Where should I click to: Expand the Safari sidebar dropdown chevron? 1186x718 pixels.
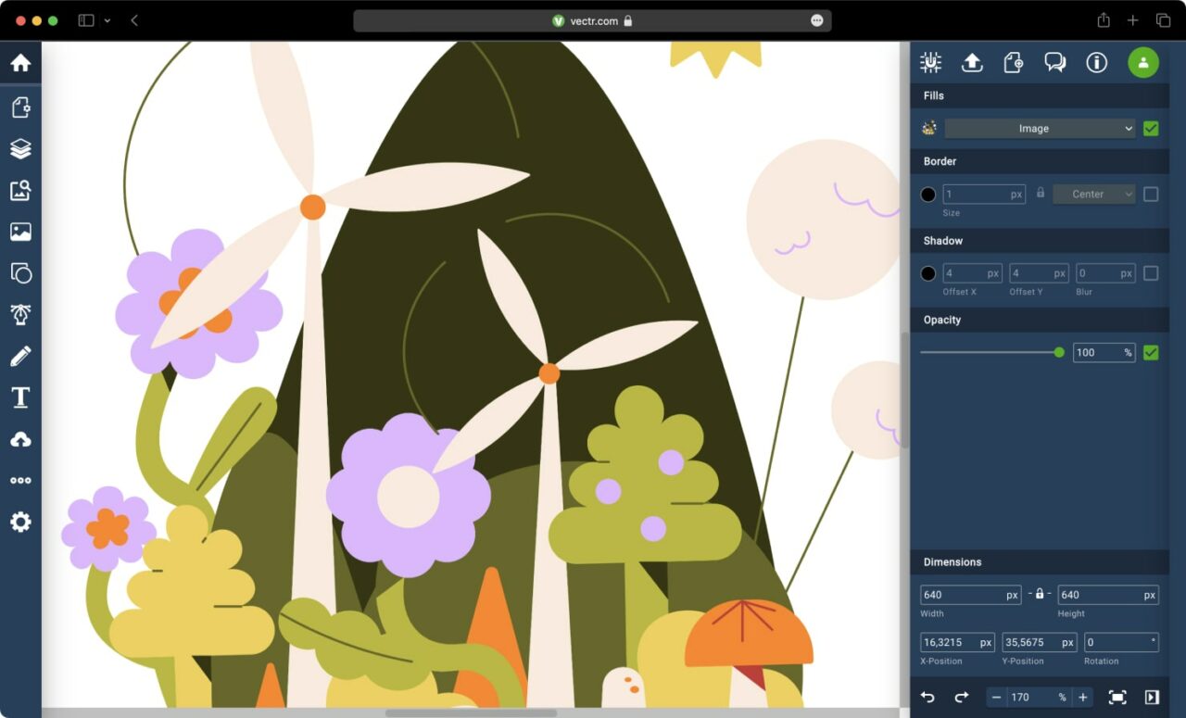pos(107,20)
